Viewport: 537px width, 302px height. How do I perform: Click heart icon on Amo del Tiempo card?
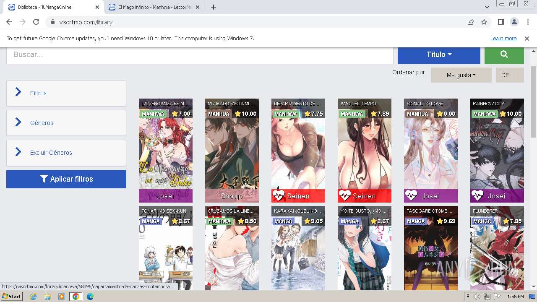point(345,195)
